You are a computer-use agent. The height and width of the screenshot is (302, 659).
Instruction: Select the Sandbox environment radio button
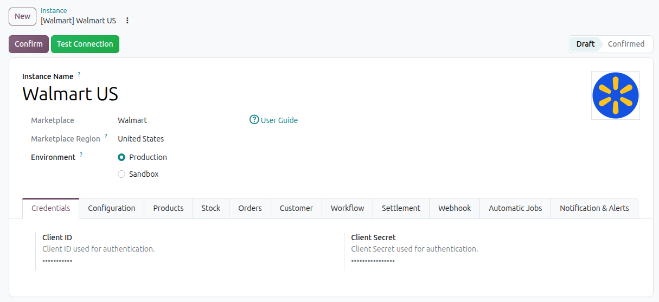coord(121,174)
